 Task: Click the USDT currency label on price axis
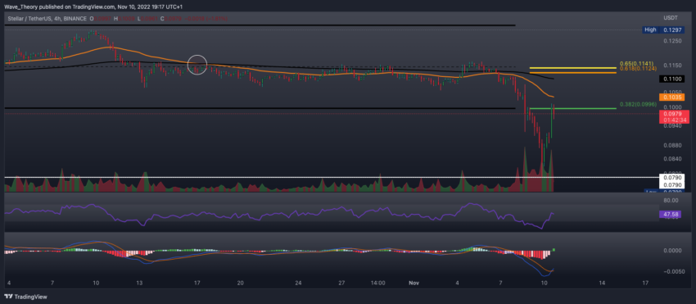[671, 18]
